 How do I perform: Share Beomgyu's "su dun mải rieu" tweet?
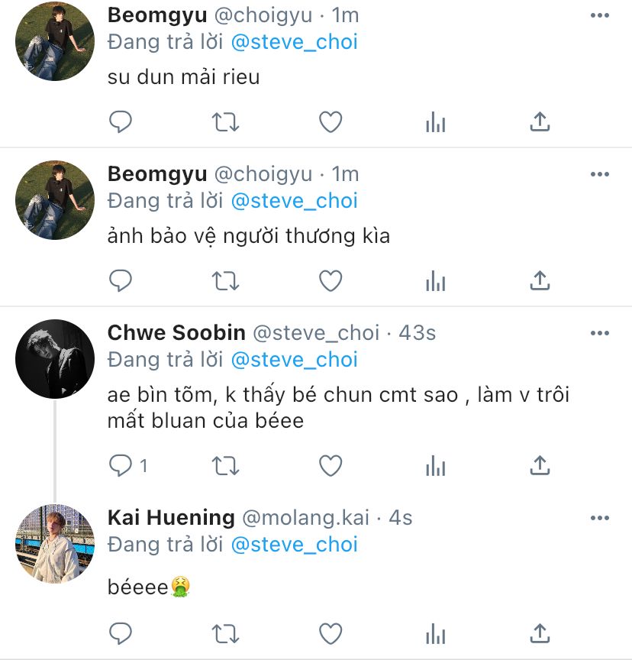[x=540, y=121]
